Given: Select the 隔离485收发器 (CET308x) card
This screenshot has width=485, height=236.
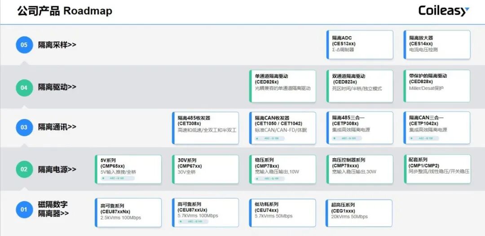Looking at the screenshot, I should (x=205, y=128).
